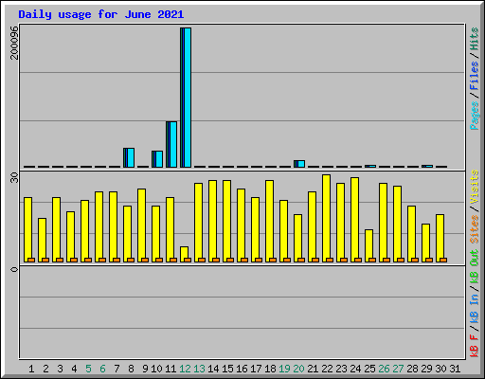Click the green weekend day label 20
Image resolution: width=485 pixels, height=379 pixels.
point(298,369)
